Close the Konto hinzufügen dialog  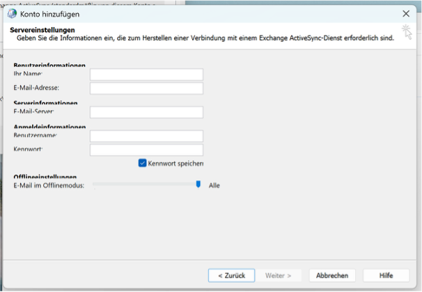coord(406,13)
